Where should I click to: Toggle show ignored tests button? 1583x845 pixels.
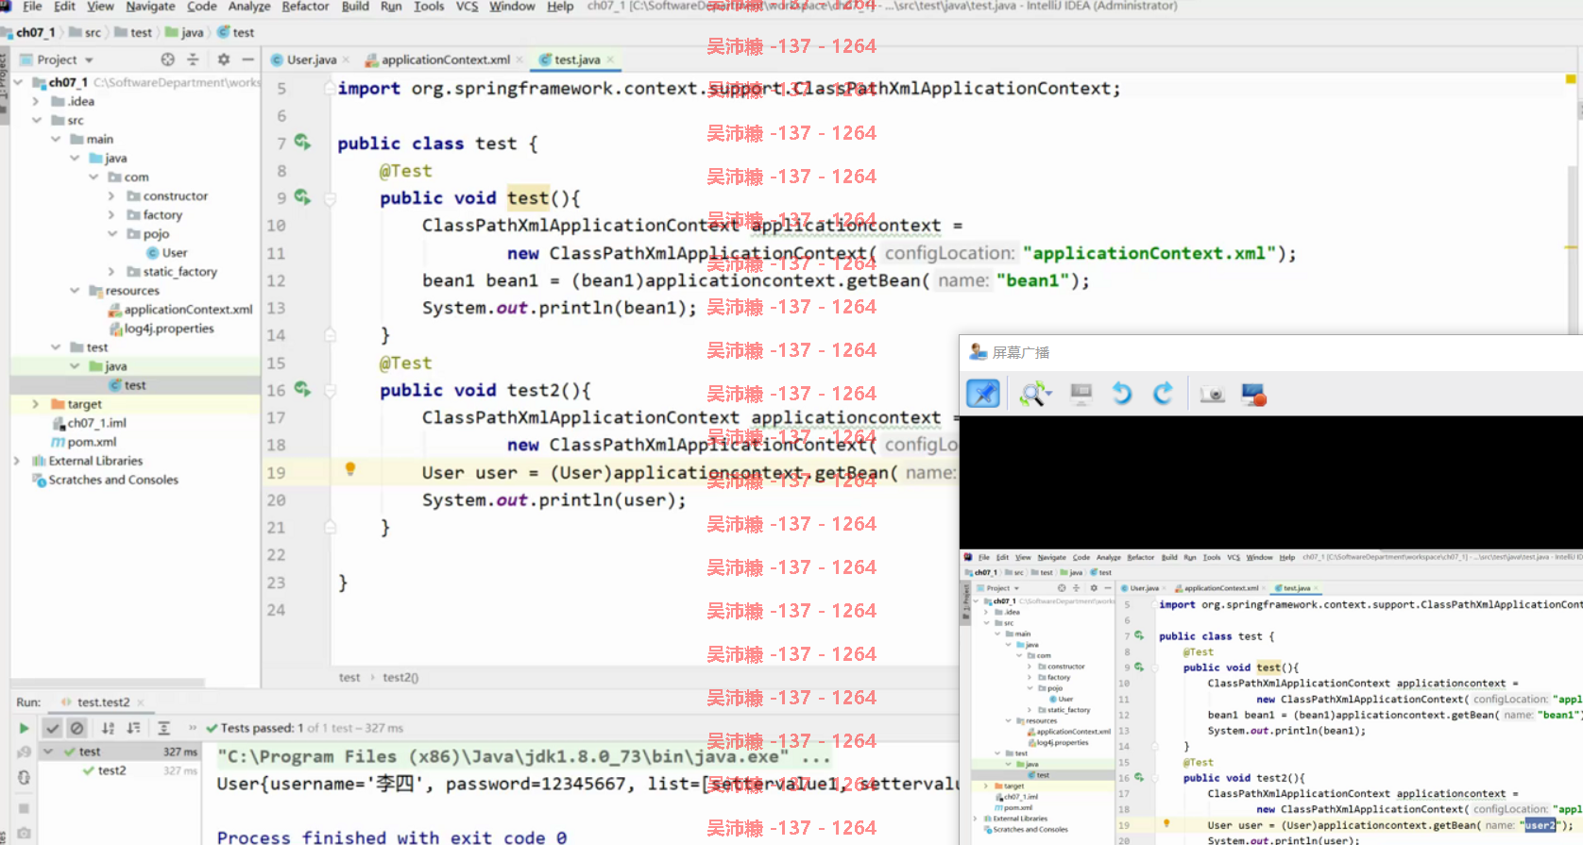click(x=77, y=728)
